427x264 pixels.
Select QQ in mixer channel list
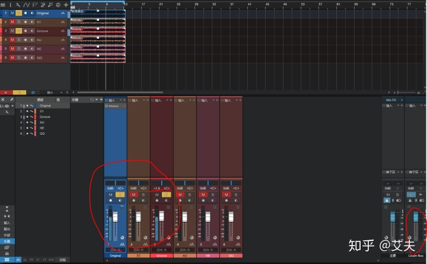click(x=42, y=133)
